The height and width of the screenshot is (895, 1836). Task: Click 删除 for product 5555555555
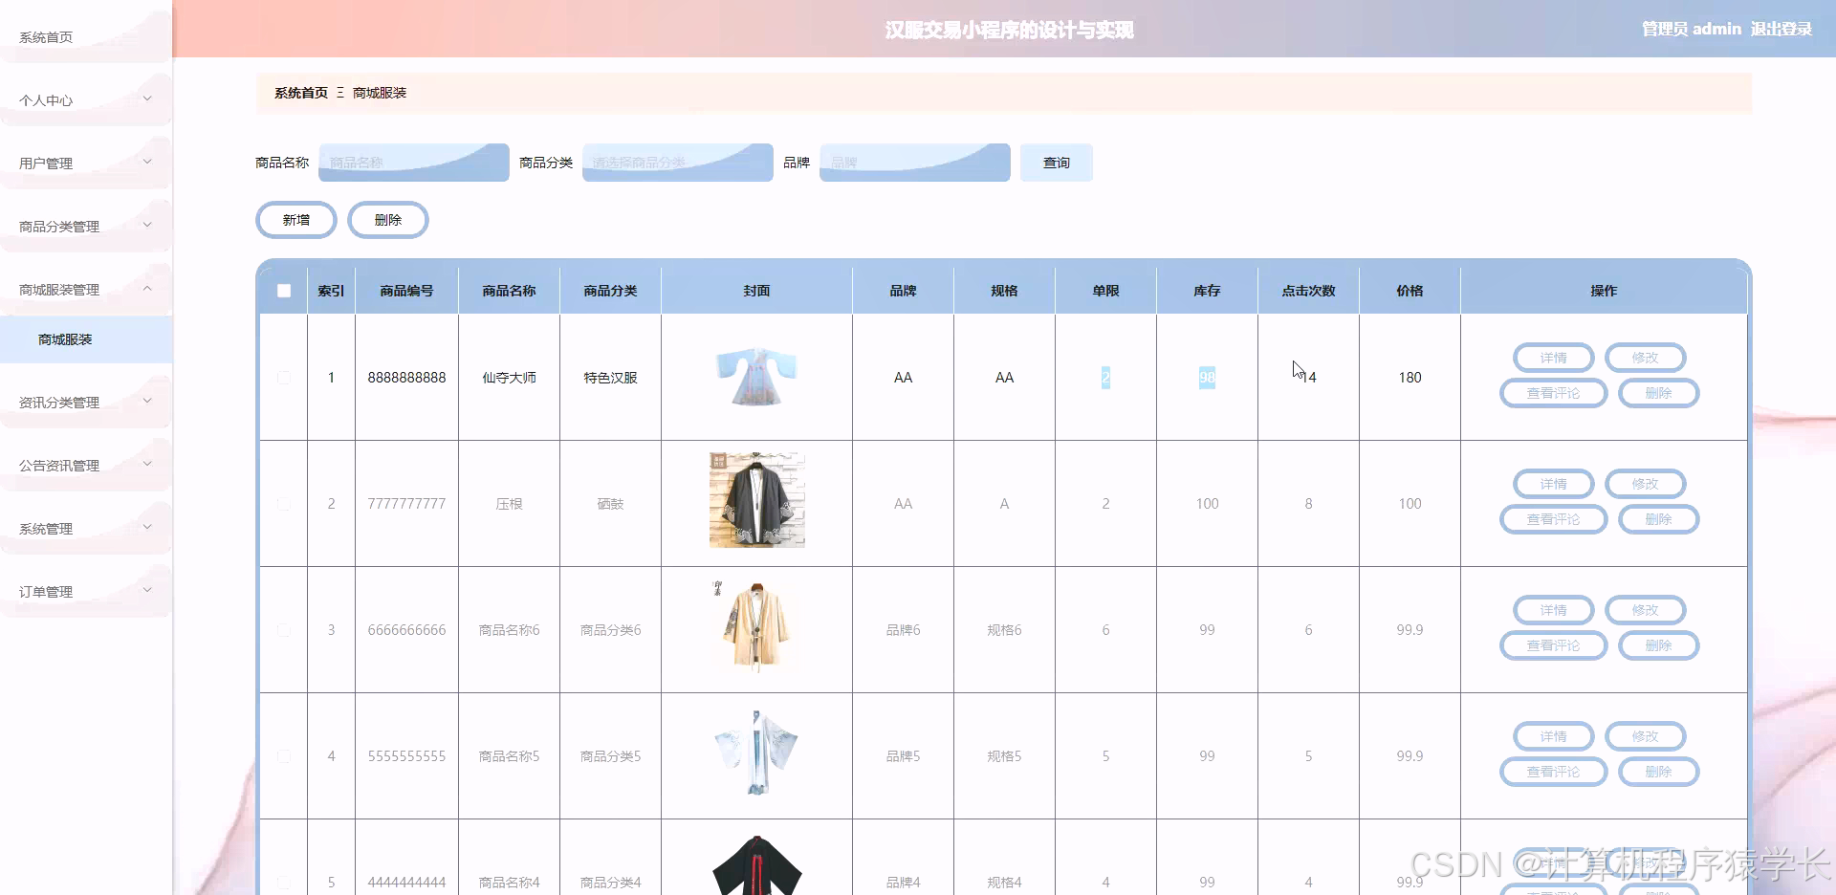pyautogui.click(x=1658, y=772)
